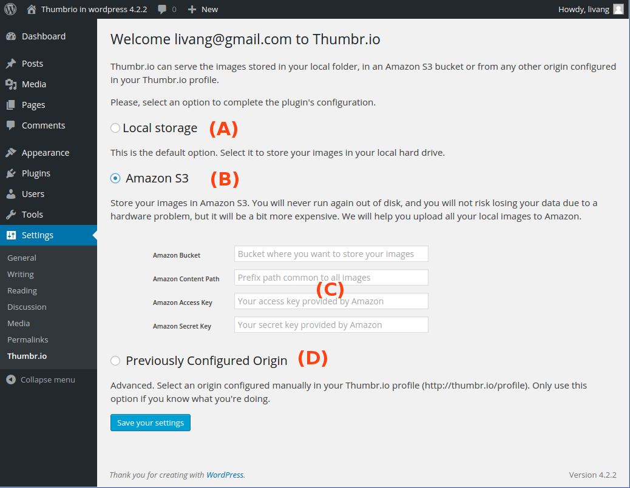Go to the Media menu item
Image resolution: width=630 pixels, height=488 pixels.
click(x=34, y=84)
